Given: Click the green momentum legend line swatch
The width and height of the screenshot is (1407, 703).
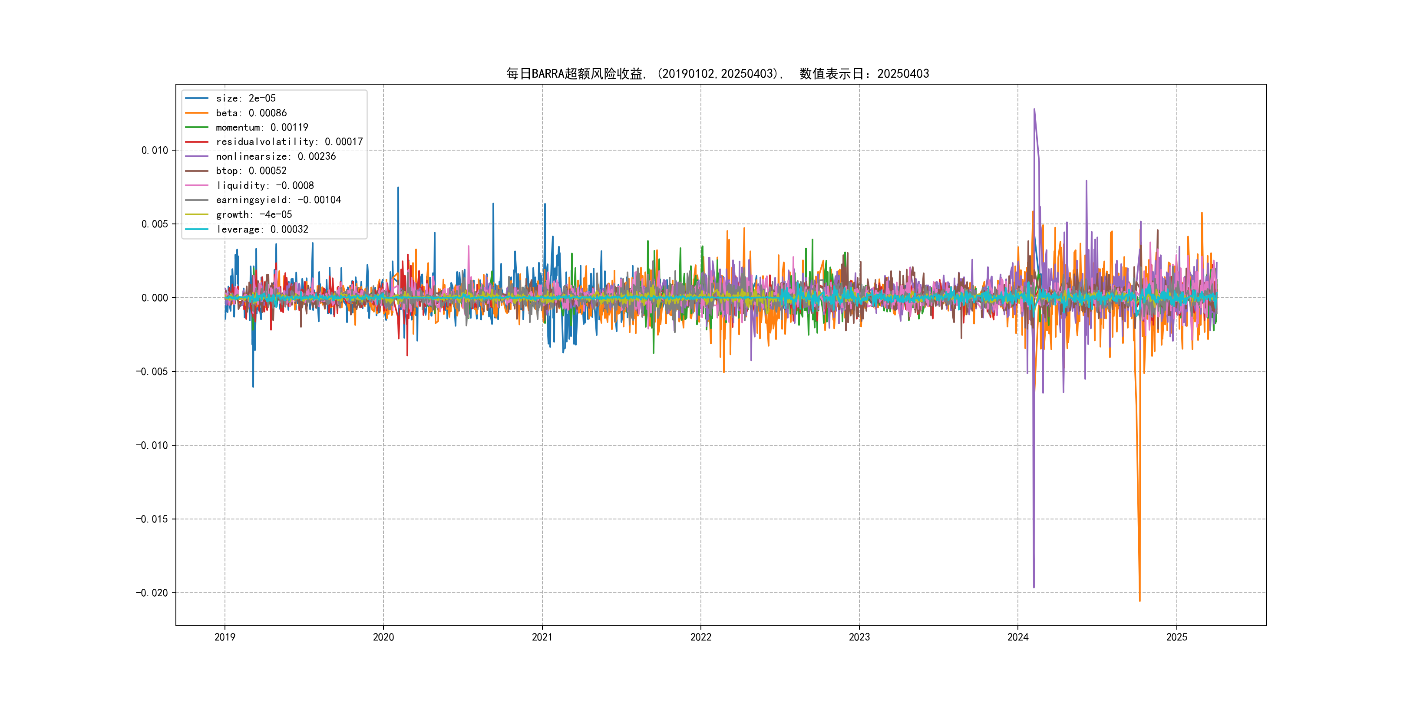Looking at the screenshot, I should [x=197, y=127].
